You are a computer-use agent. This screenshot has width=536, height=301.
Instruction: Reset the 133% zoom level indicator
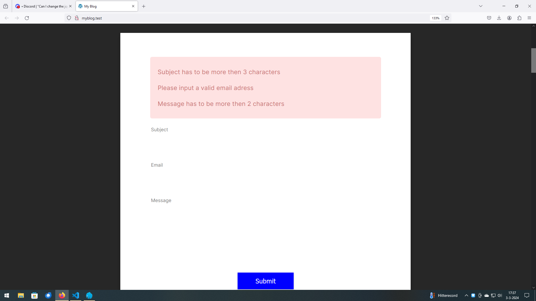(435, 18)
